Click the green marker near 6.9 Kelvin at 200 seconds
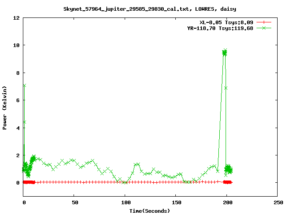 [226, 88]
